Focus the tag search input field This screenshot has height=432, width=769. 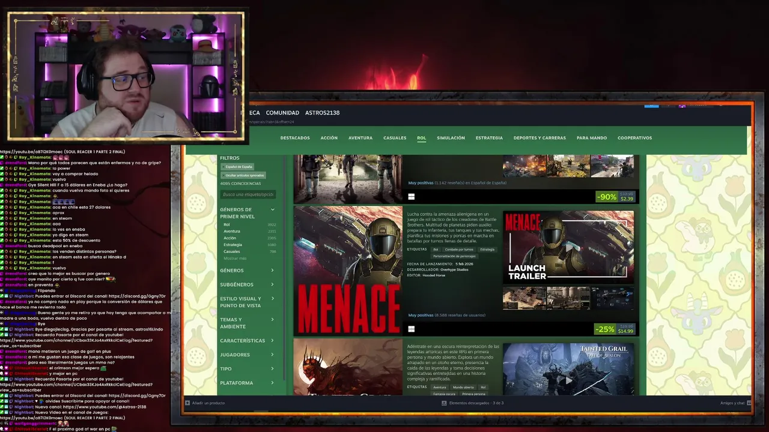[248, 194]
